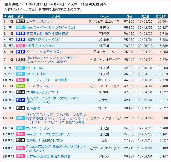Open the Wiiスポーツ リゾート link

tap(40, 128)
